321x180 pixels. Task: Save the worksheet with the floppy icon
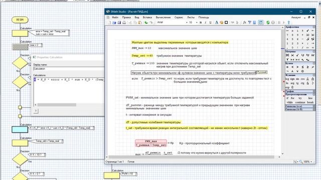119,22
